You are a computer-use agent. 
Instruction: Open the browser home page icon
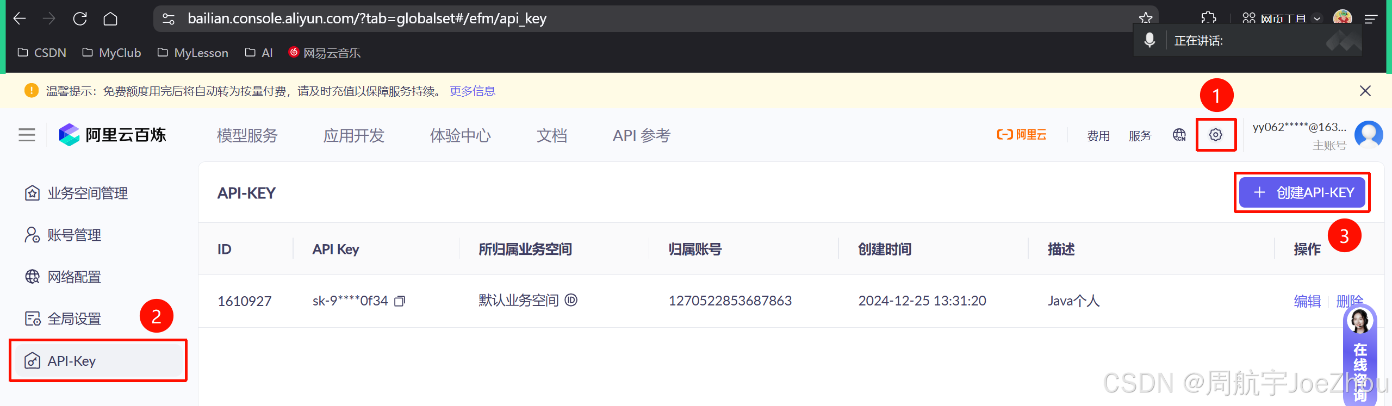[x=110, y=19]
